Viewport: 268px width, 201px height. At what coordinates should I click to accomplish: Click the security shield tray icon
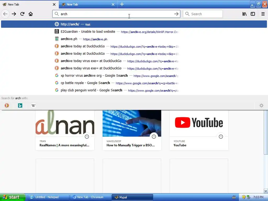click(244, 197)
